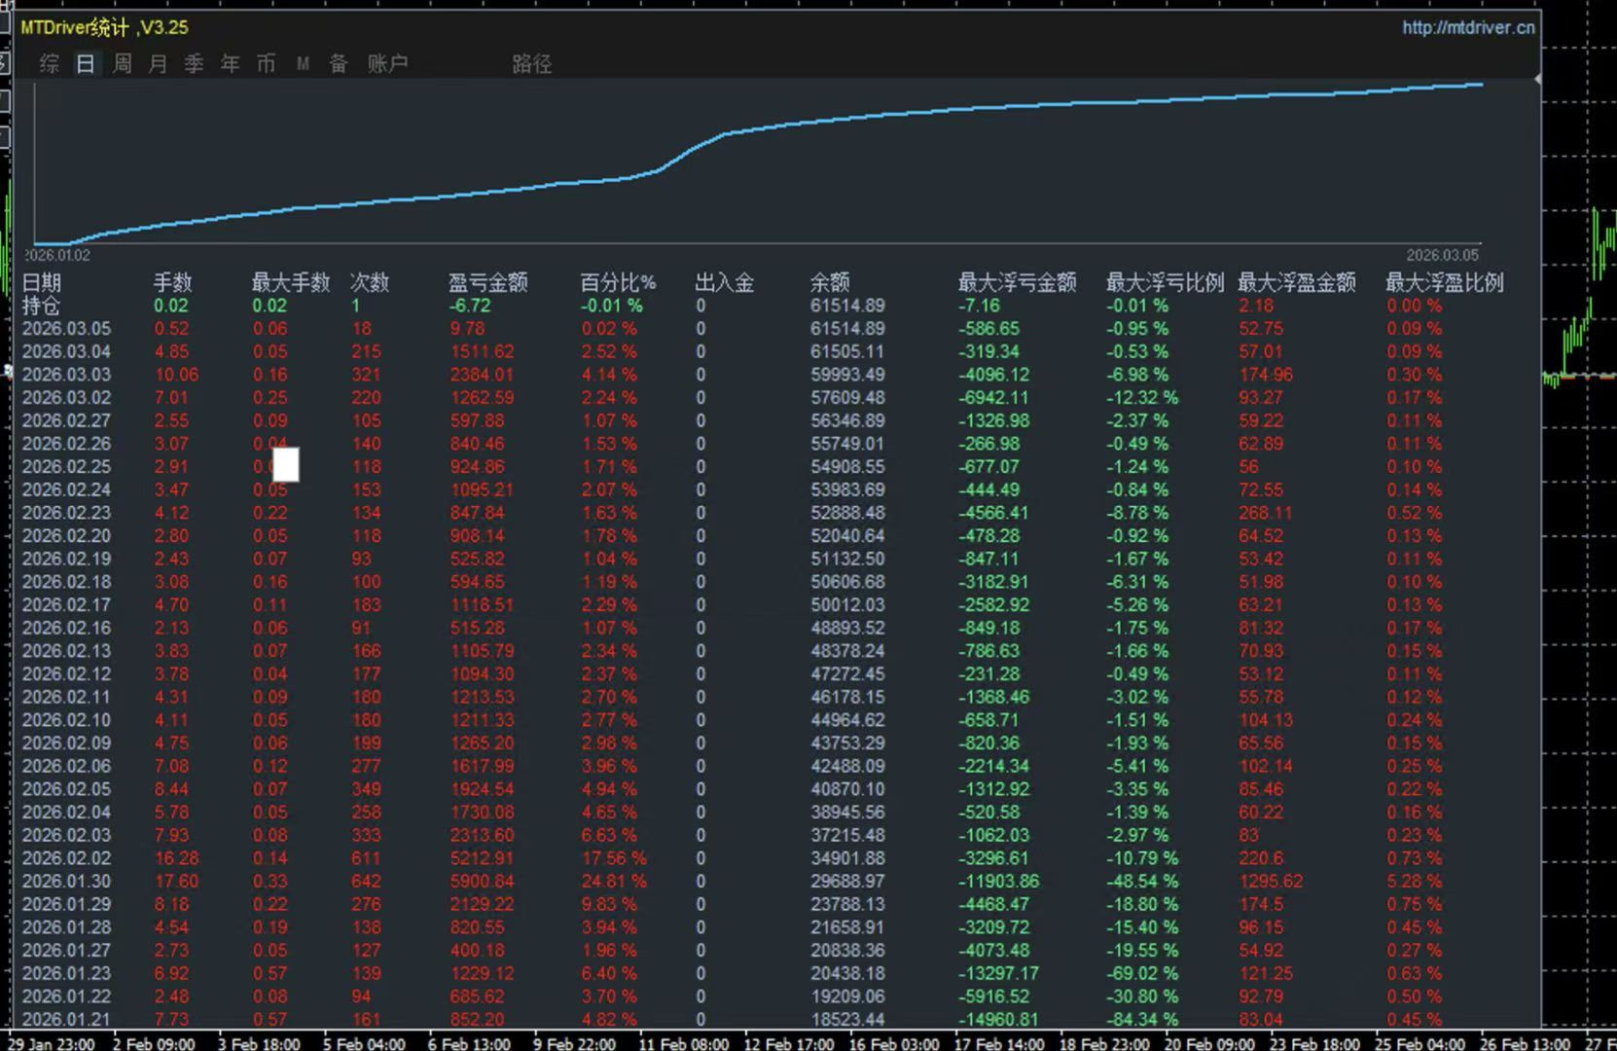Click the white square over 最大手数 column
Viewport: 1617px width, 1051px height.
coord(286,464)
